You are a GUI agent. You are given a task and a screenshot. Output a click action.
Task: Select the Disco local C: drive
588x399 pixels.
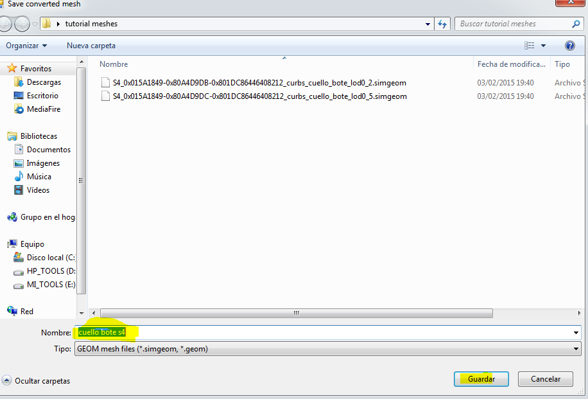coord(51,258)
